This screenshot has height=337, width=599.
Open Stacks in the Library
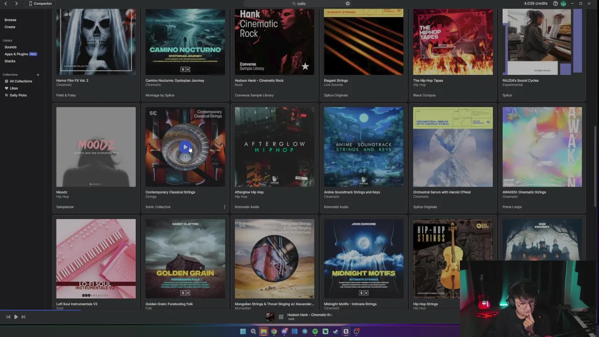pyautogui.click(x=10, y=61)
